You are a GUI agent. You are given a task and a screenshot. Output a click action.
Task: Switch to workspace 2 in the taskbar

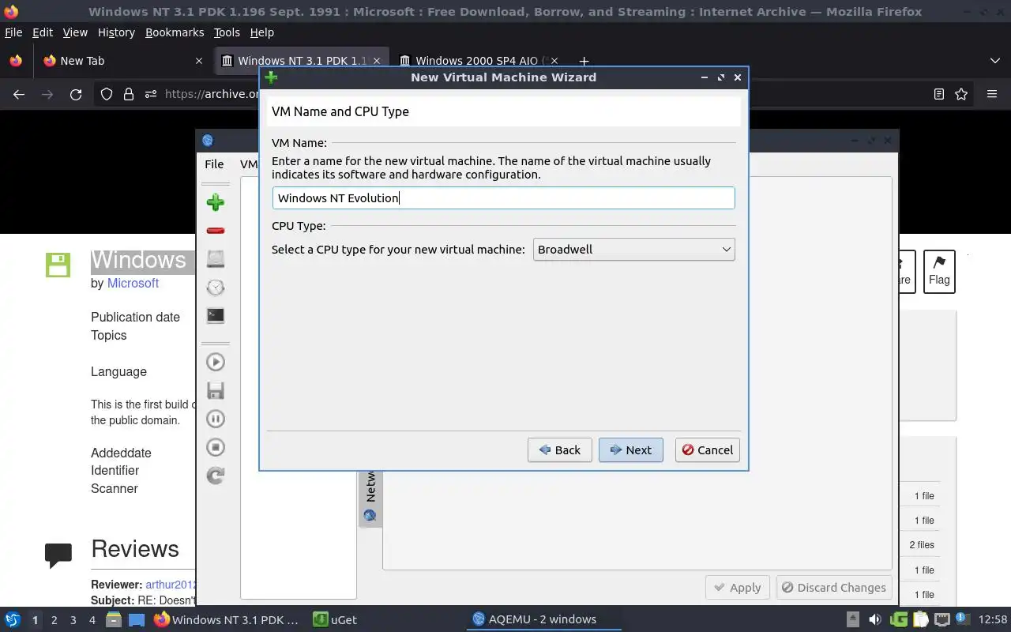click(x=54, y=620)
